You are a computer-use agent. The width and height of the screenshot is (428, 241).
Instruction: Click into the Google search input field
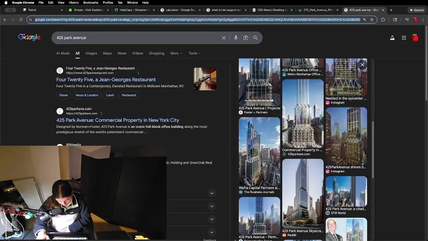click(137, 38)
